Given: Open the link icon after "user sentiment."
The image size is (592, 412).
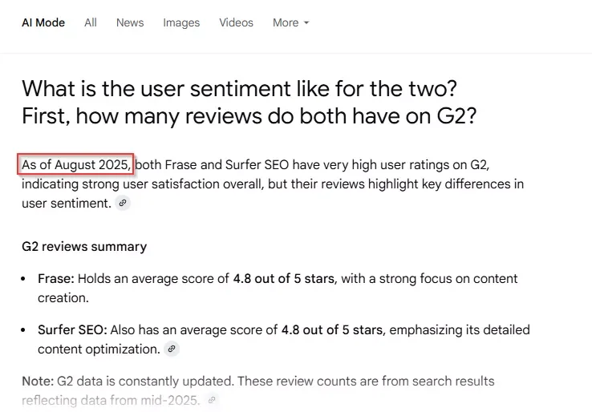Looking at the screenshot, I should [123, 204].
